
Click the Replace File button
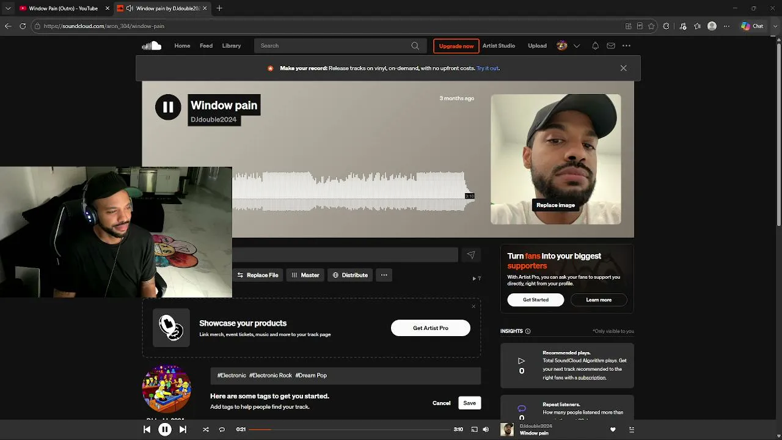[257, 275]
